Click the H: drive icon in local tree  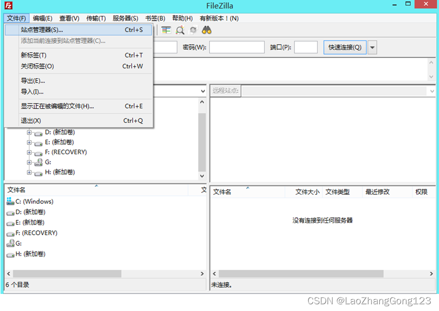click(x=39, y=173)
